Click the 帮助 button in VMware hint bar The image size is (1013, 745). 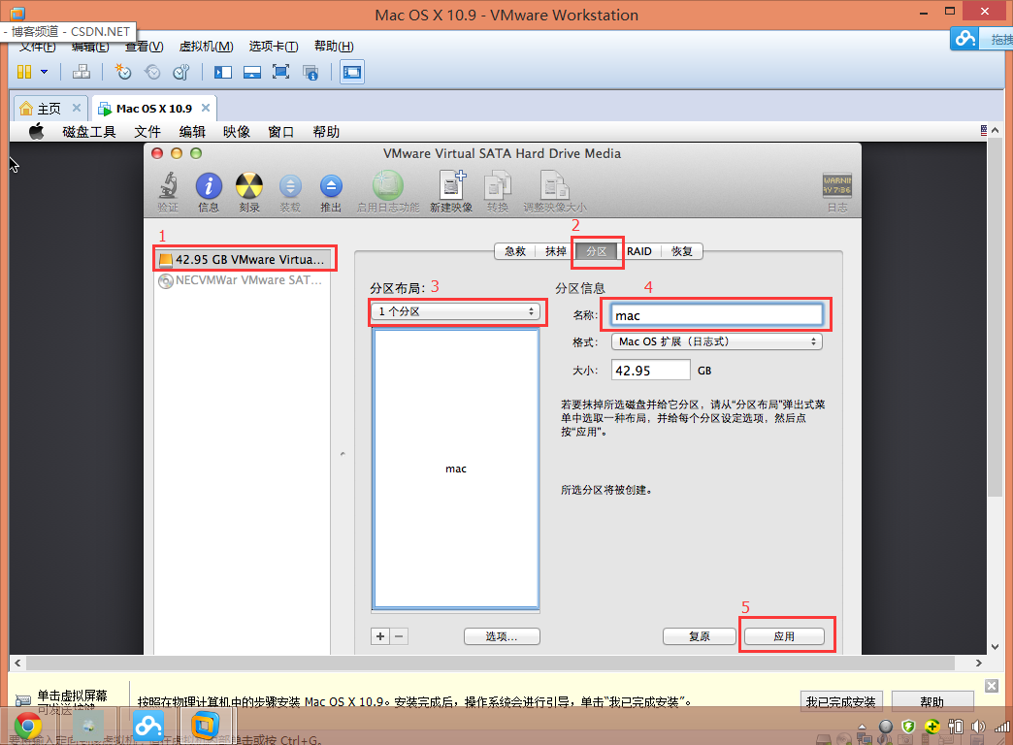[x=932, y=701]
